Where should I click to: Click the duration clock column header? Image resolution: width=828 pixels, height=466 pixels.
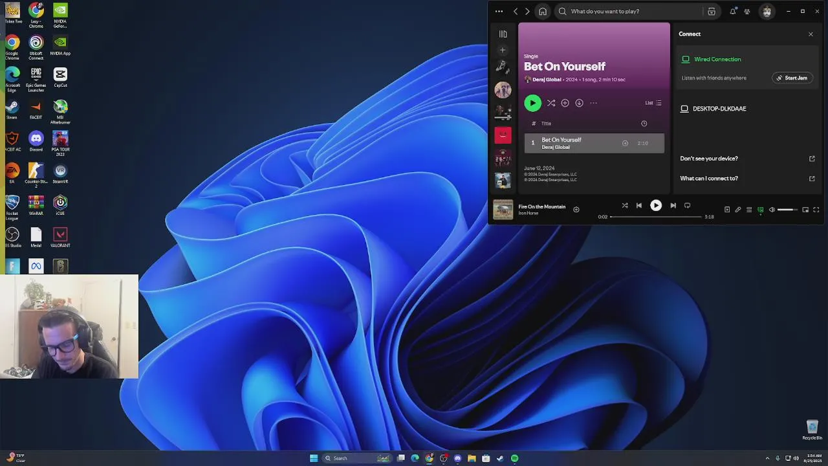pos(644,124)
